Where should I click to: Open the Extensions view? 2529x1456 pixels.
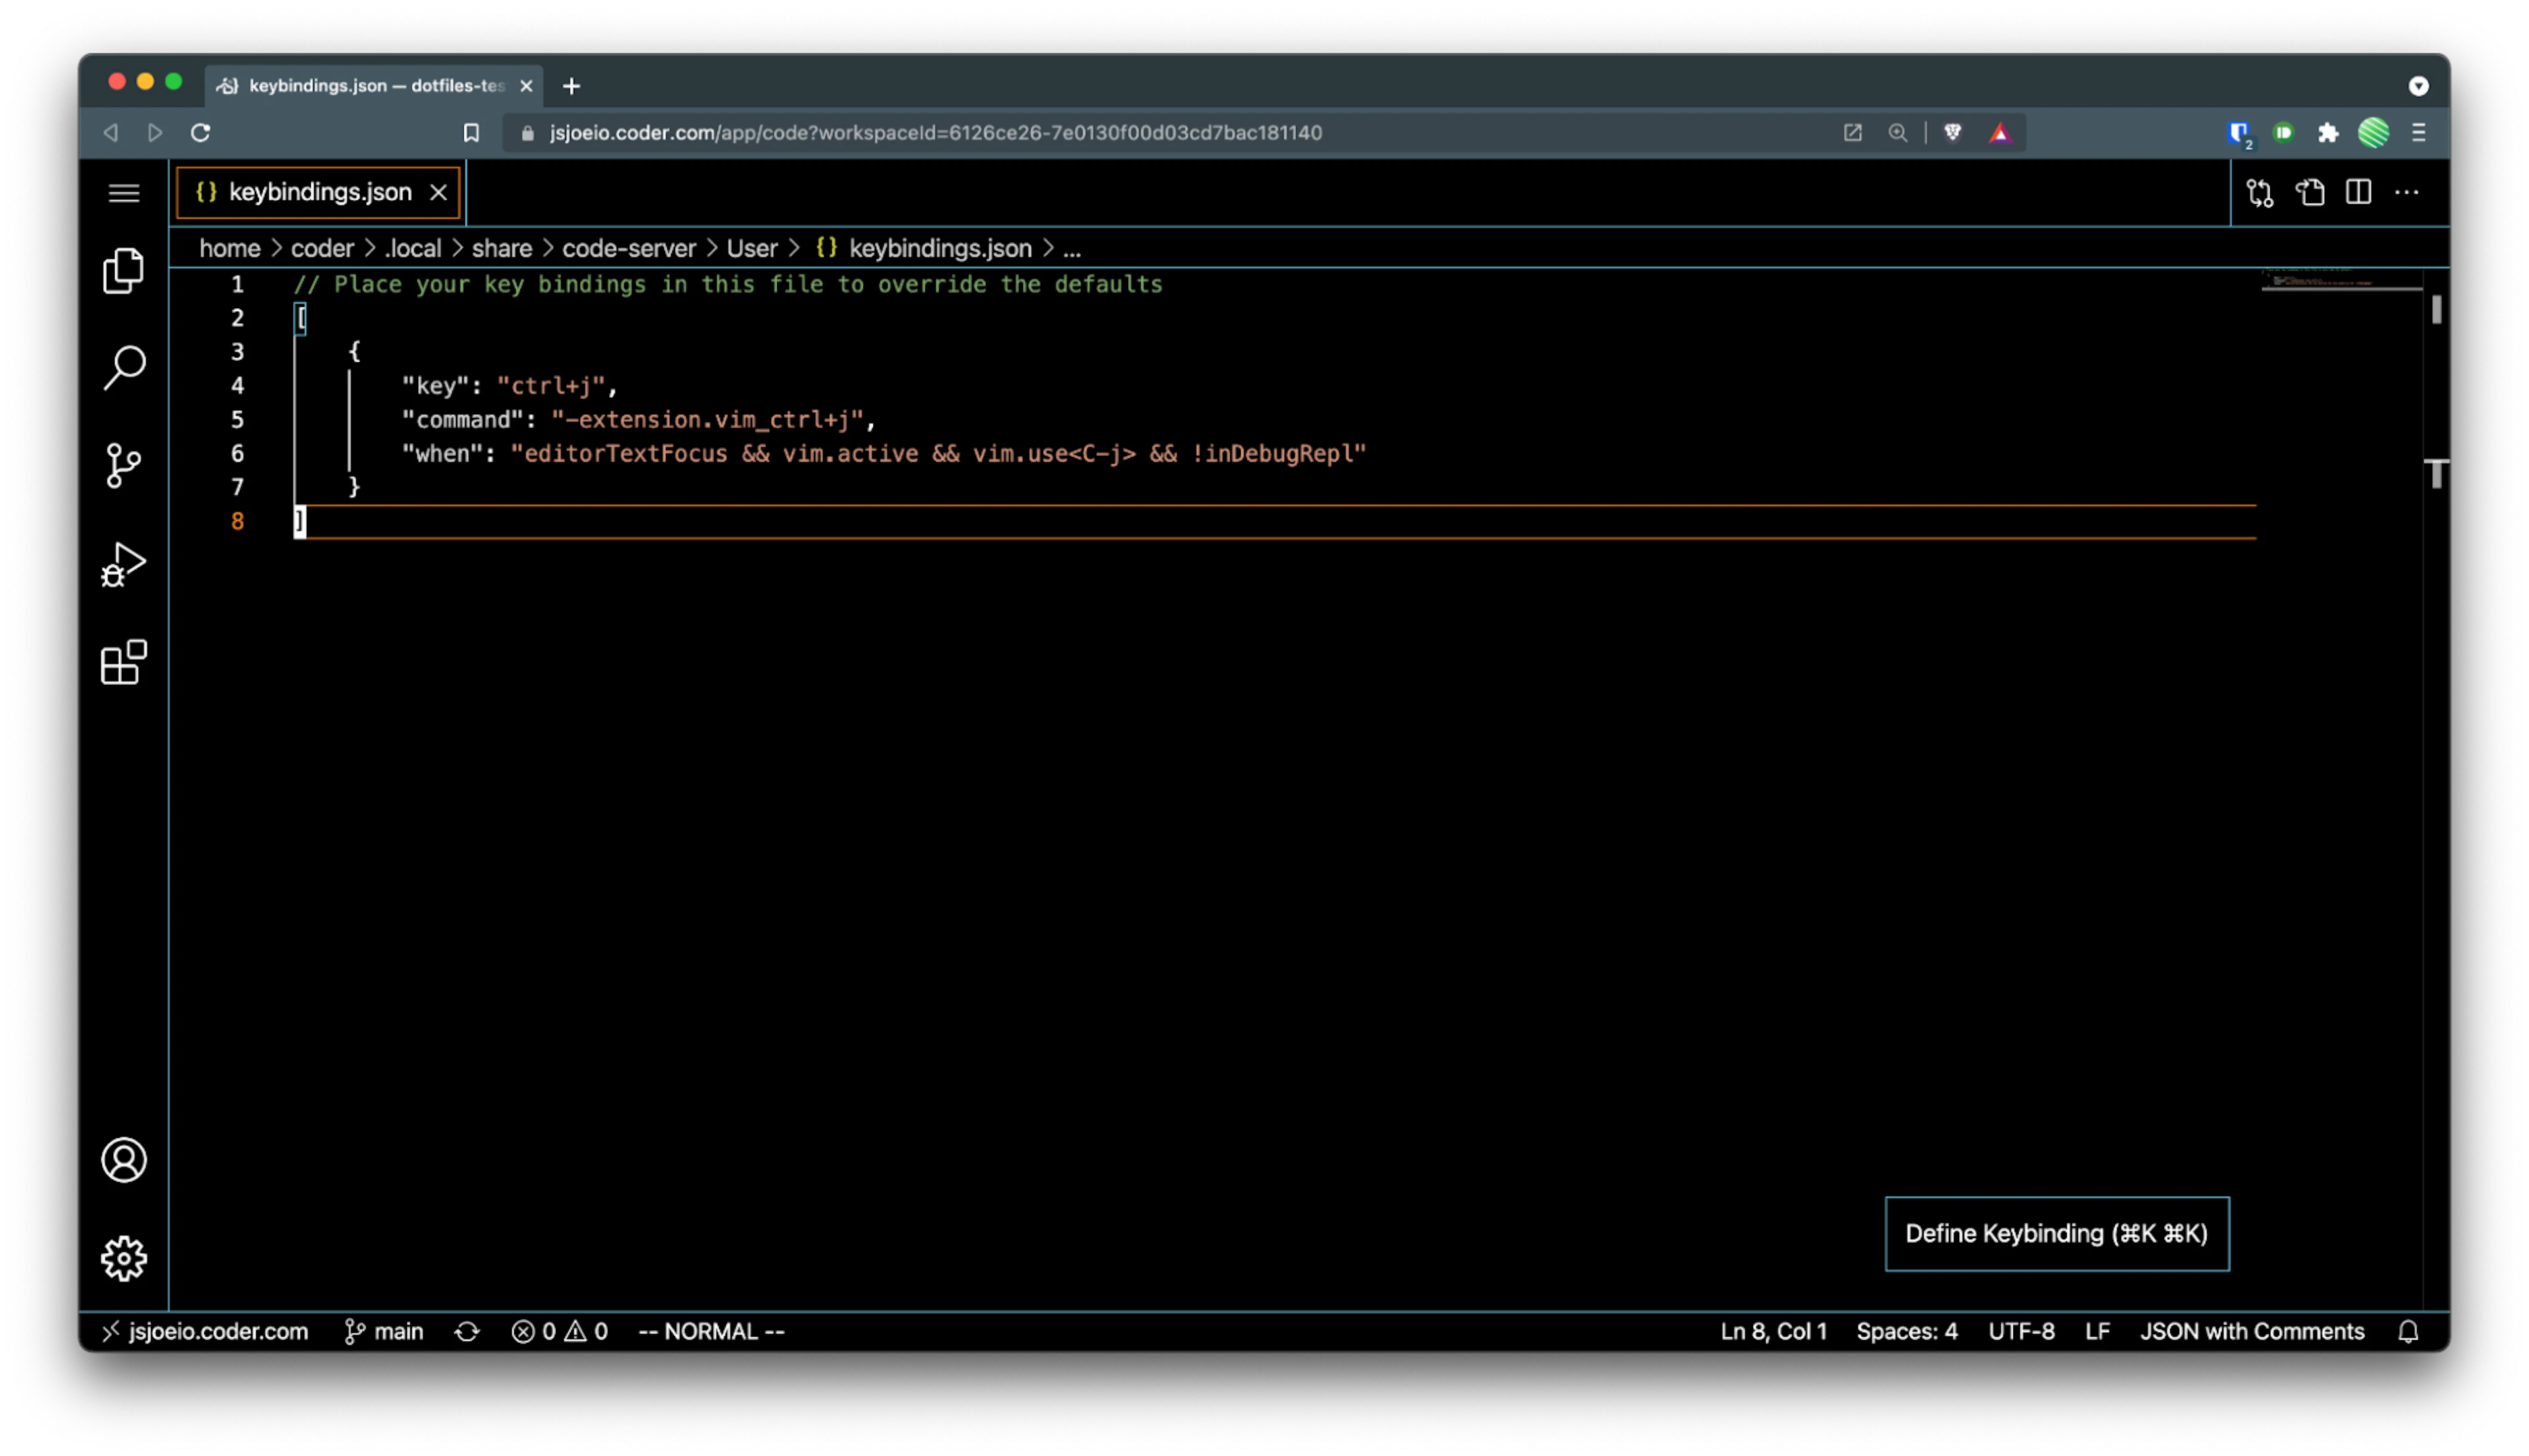coord(124,662)
